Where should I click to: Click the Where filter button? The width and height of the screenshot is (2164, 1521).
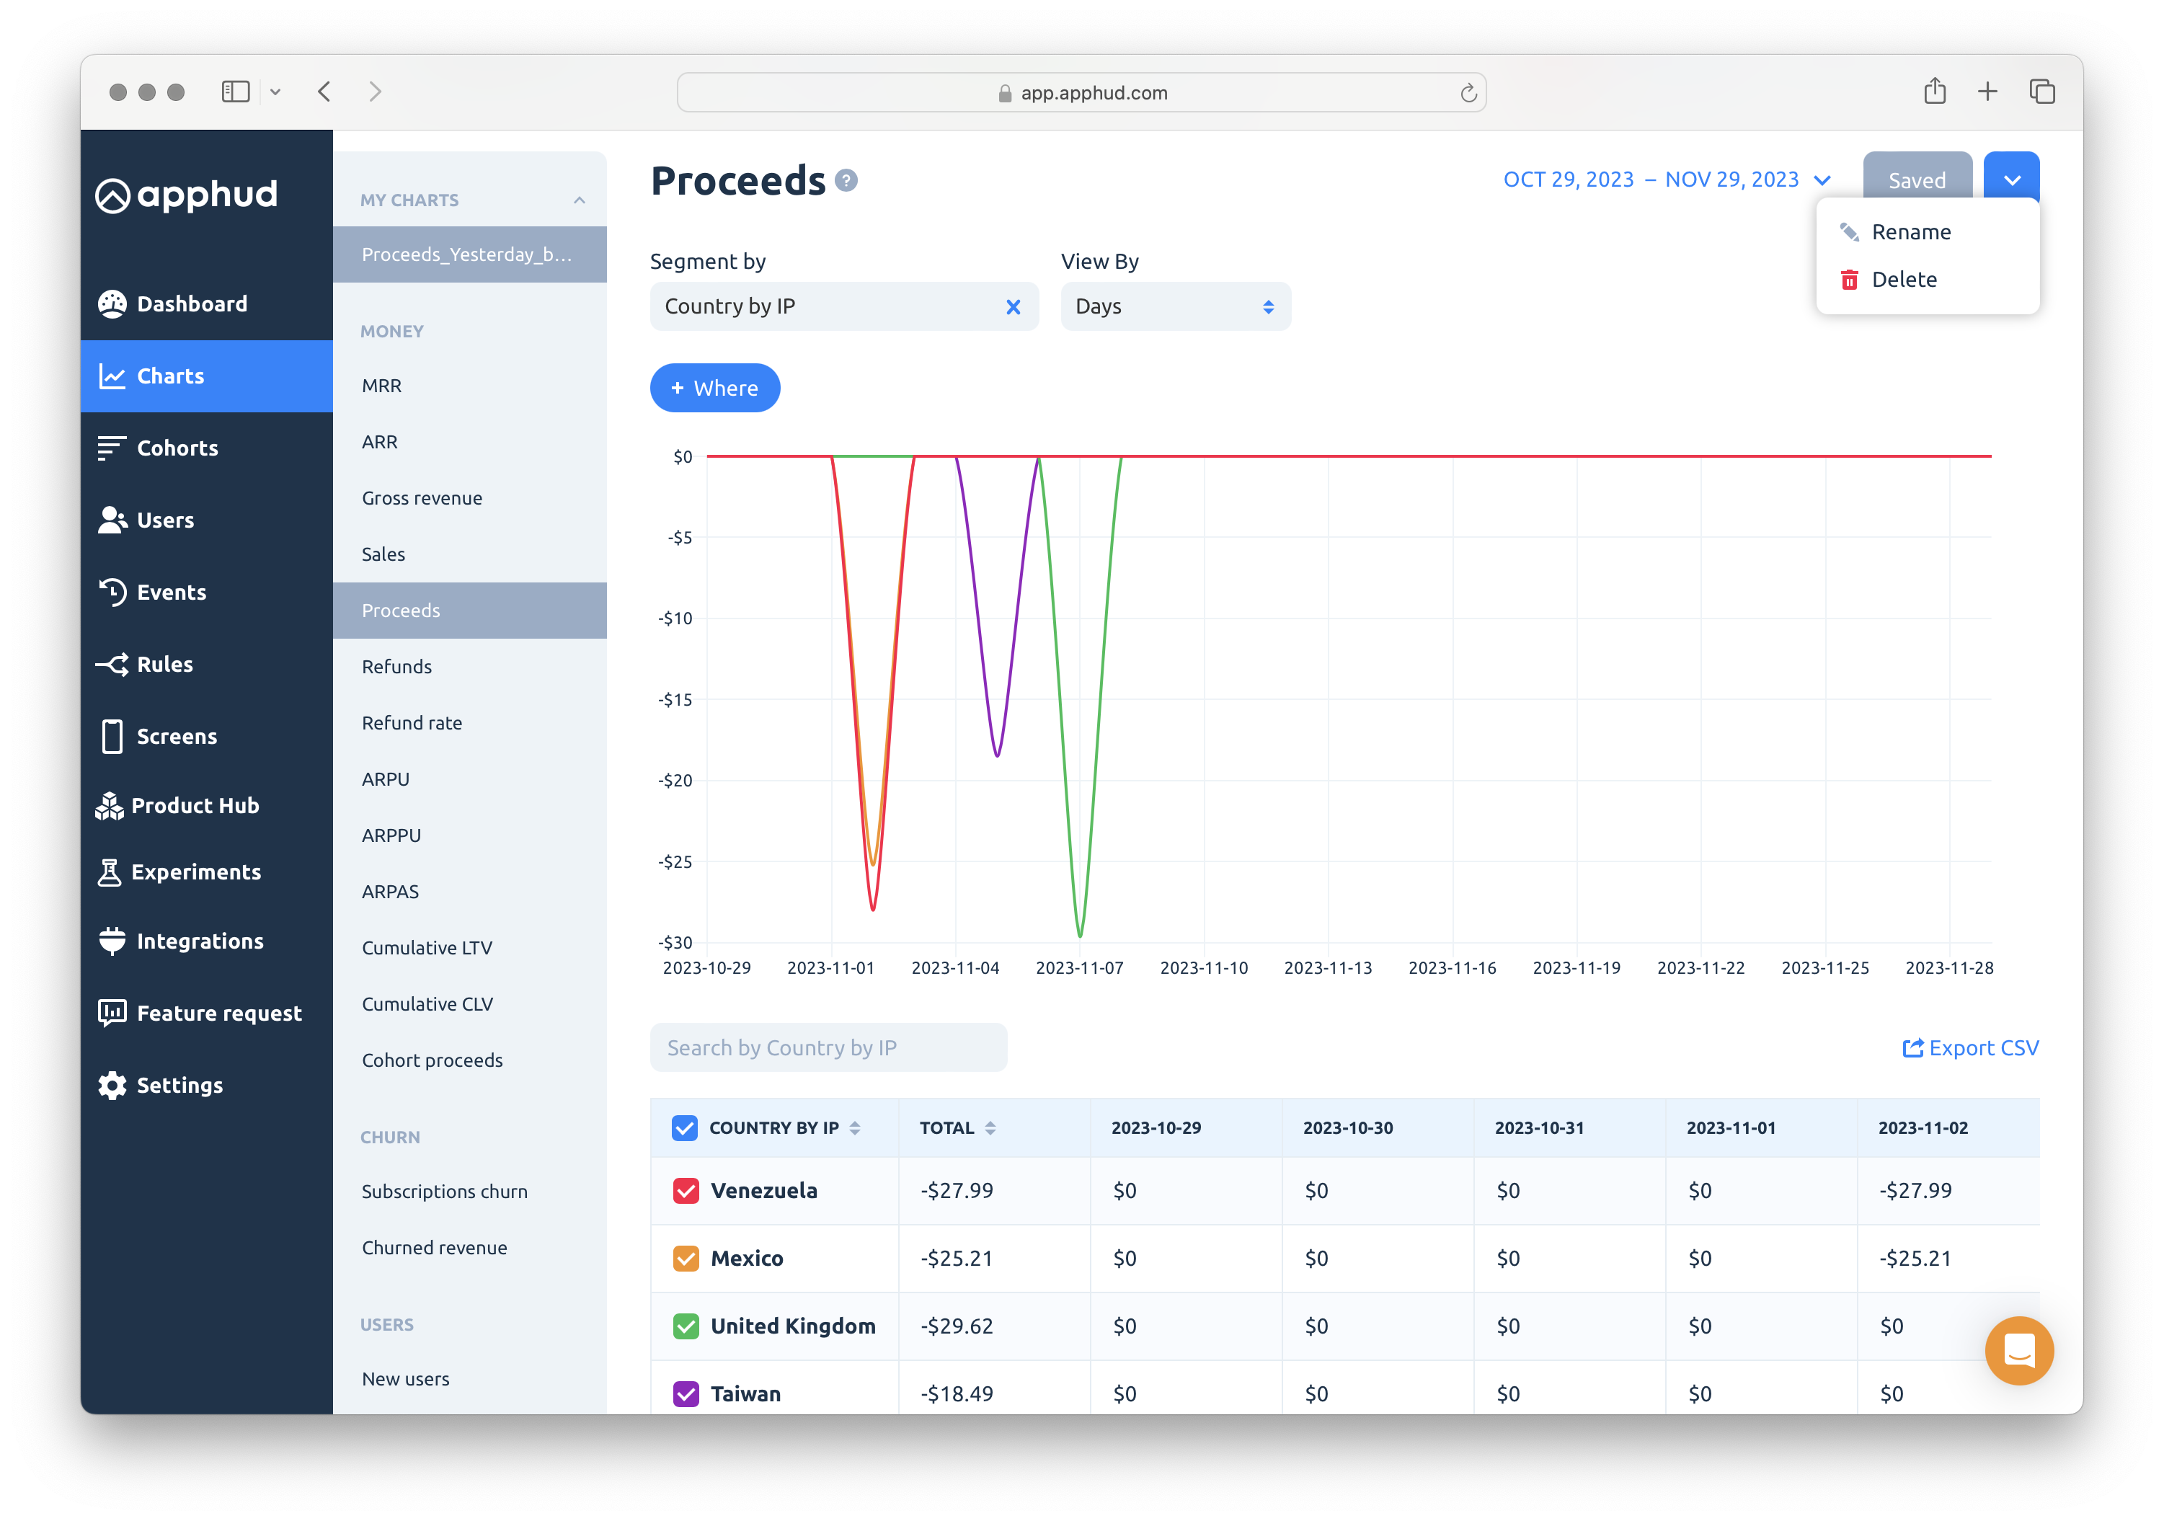pyautogui.click(x=714, y=389)
